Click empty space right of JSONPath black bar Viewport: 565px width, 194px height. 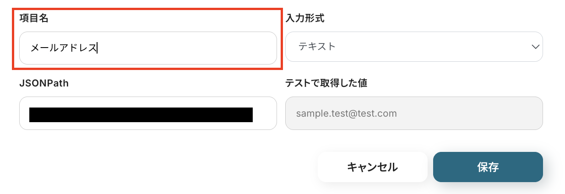point(265,115)
